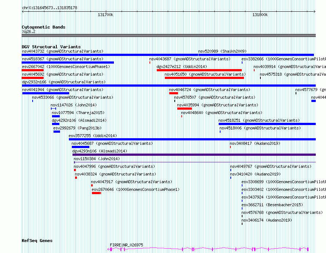The width and height of the screenshot is (326, 253).
Task: Open variant nsv1150384 (John2014)
Action: tap(97, 159)
